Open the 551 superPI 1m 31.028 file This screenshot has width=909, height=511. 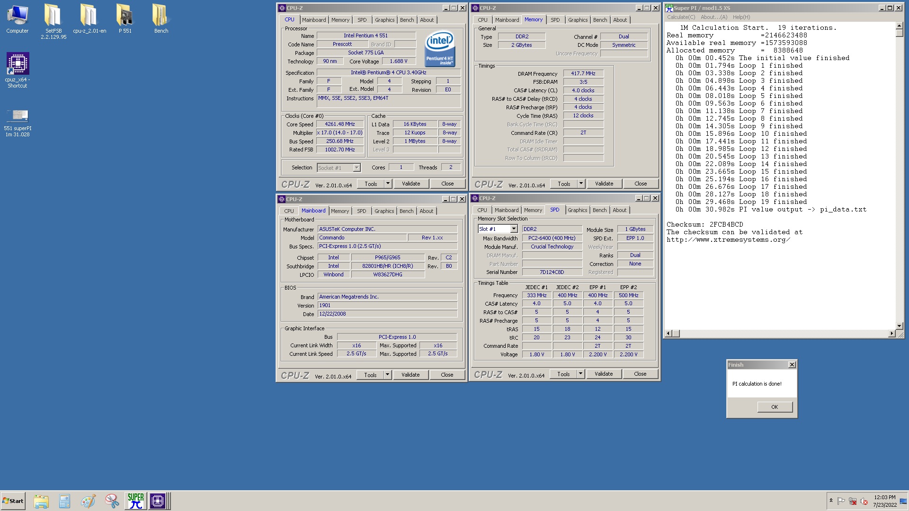tap(18, 123)
